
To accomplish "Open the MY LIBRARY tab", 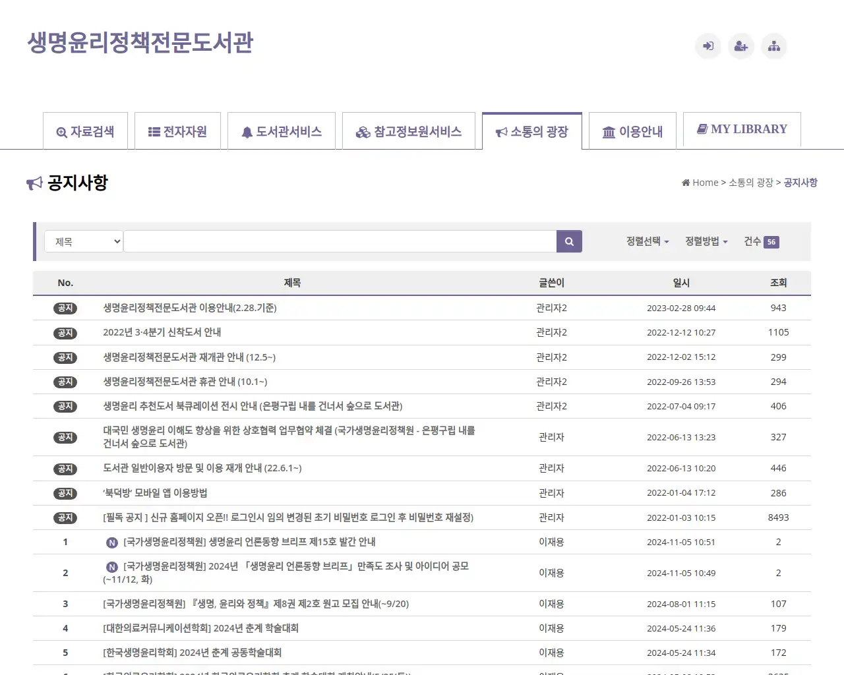I will [x=742, y=129].
